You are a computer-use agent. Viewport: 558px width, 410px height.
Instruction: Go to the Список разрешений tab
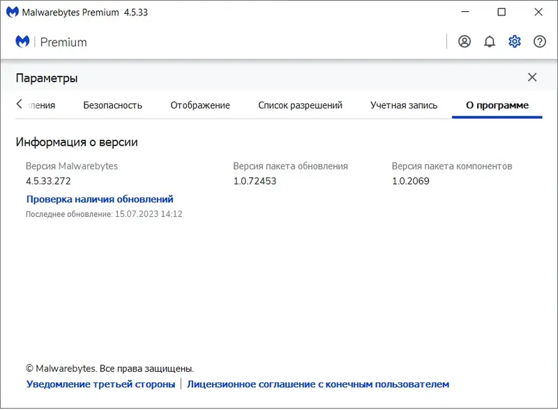tap(300, 105)
